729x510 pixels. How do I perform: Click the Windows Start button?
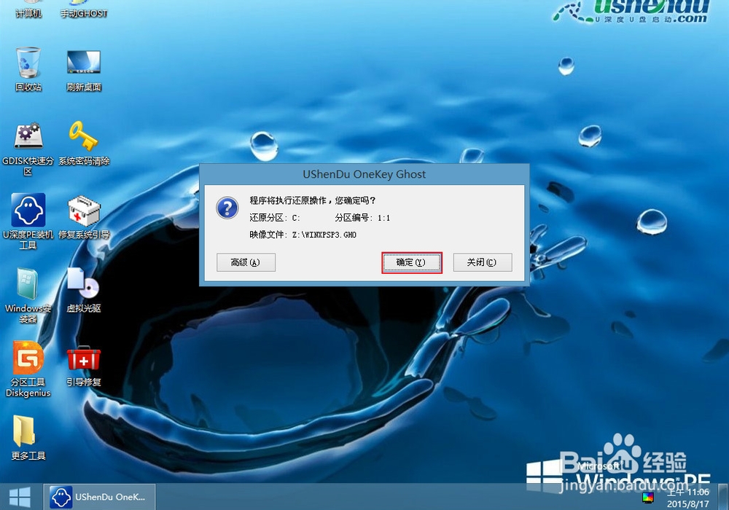(20, 497)
